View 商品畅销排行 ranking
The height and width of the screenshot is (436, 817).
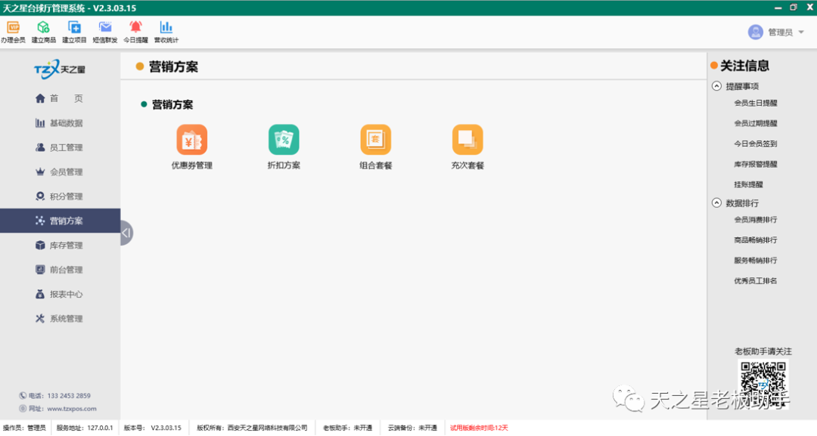point(756,240)
